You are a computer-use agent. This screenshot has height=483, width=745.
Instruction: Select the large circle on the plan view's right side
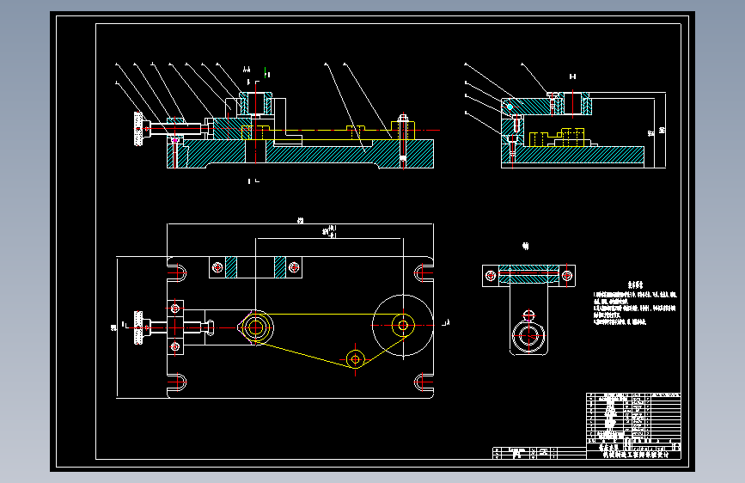click(403, 325)
